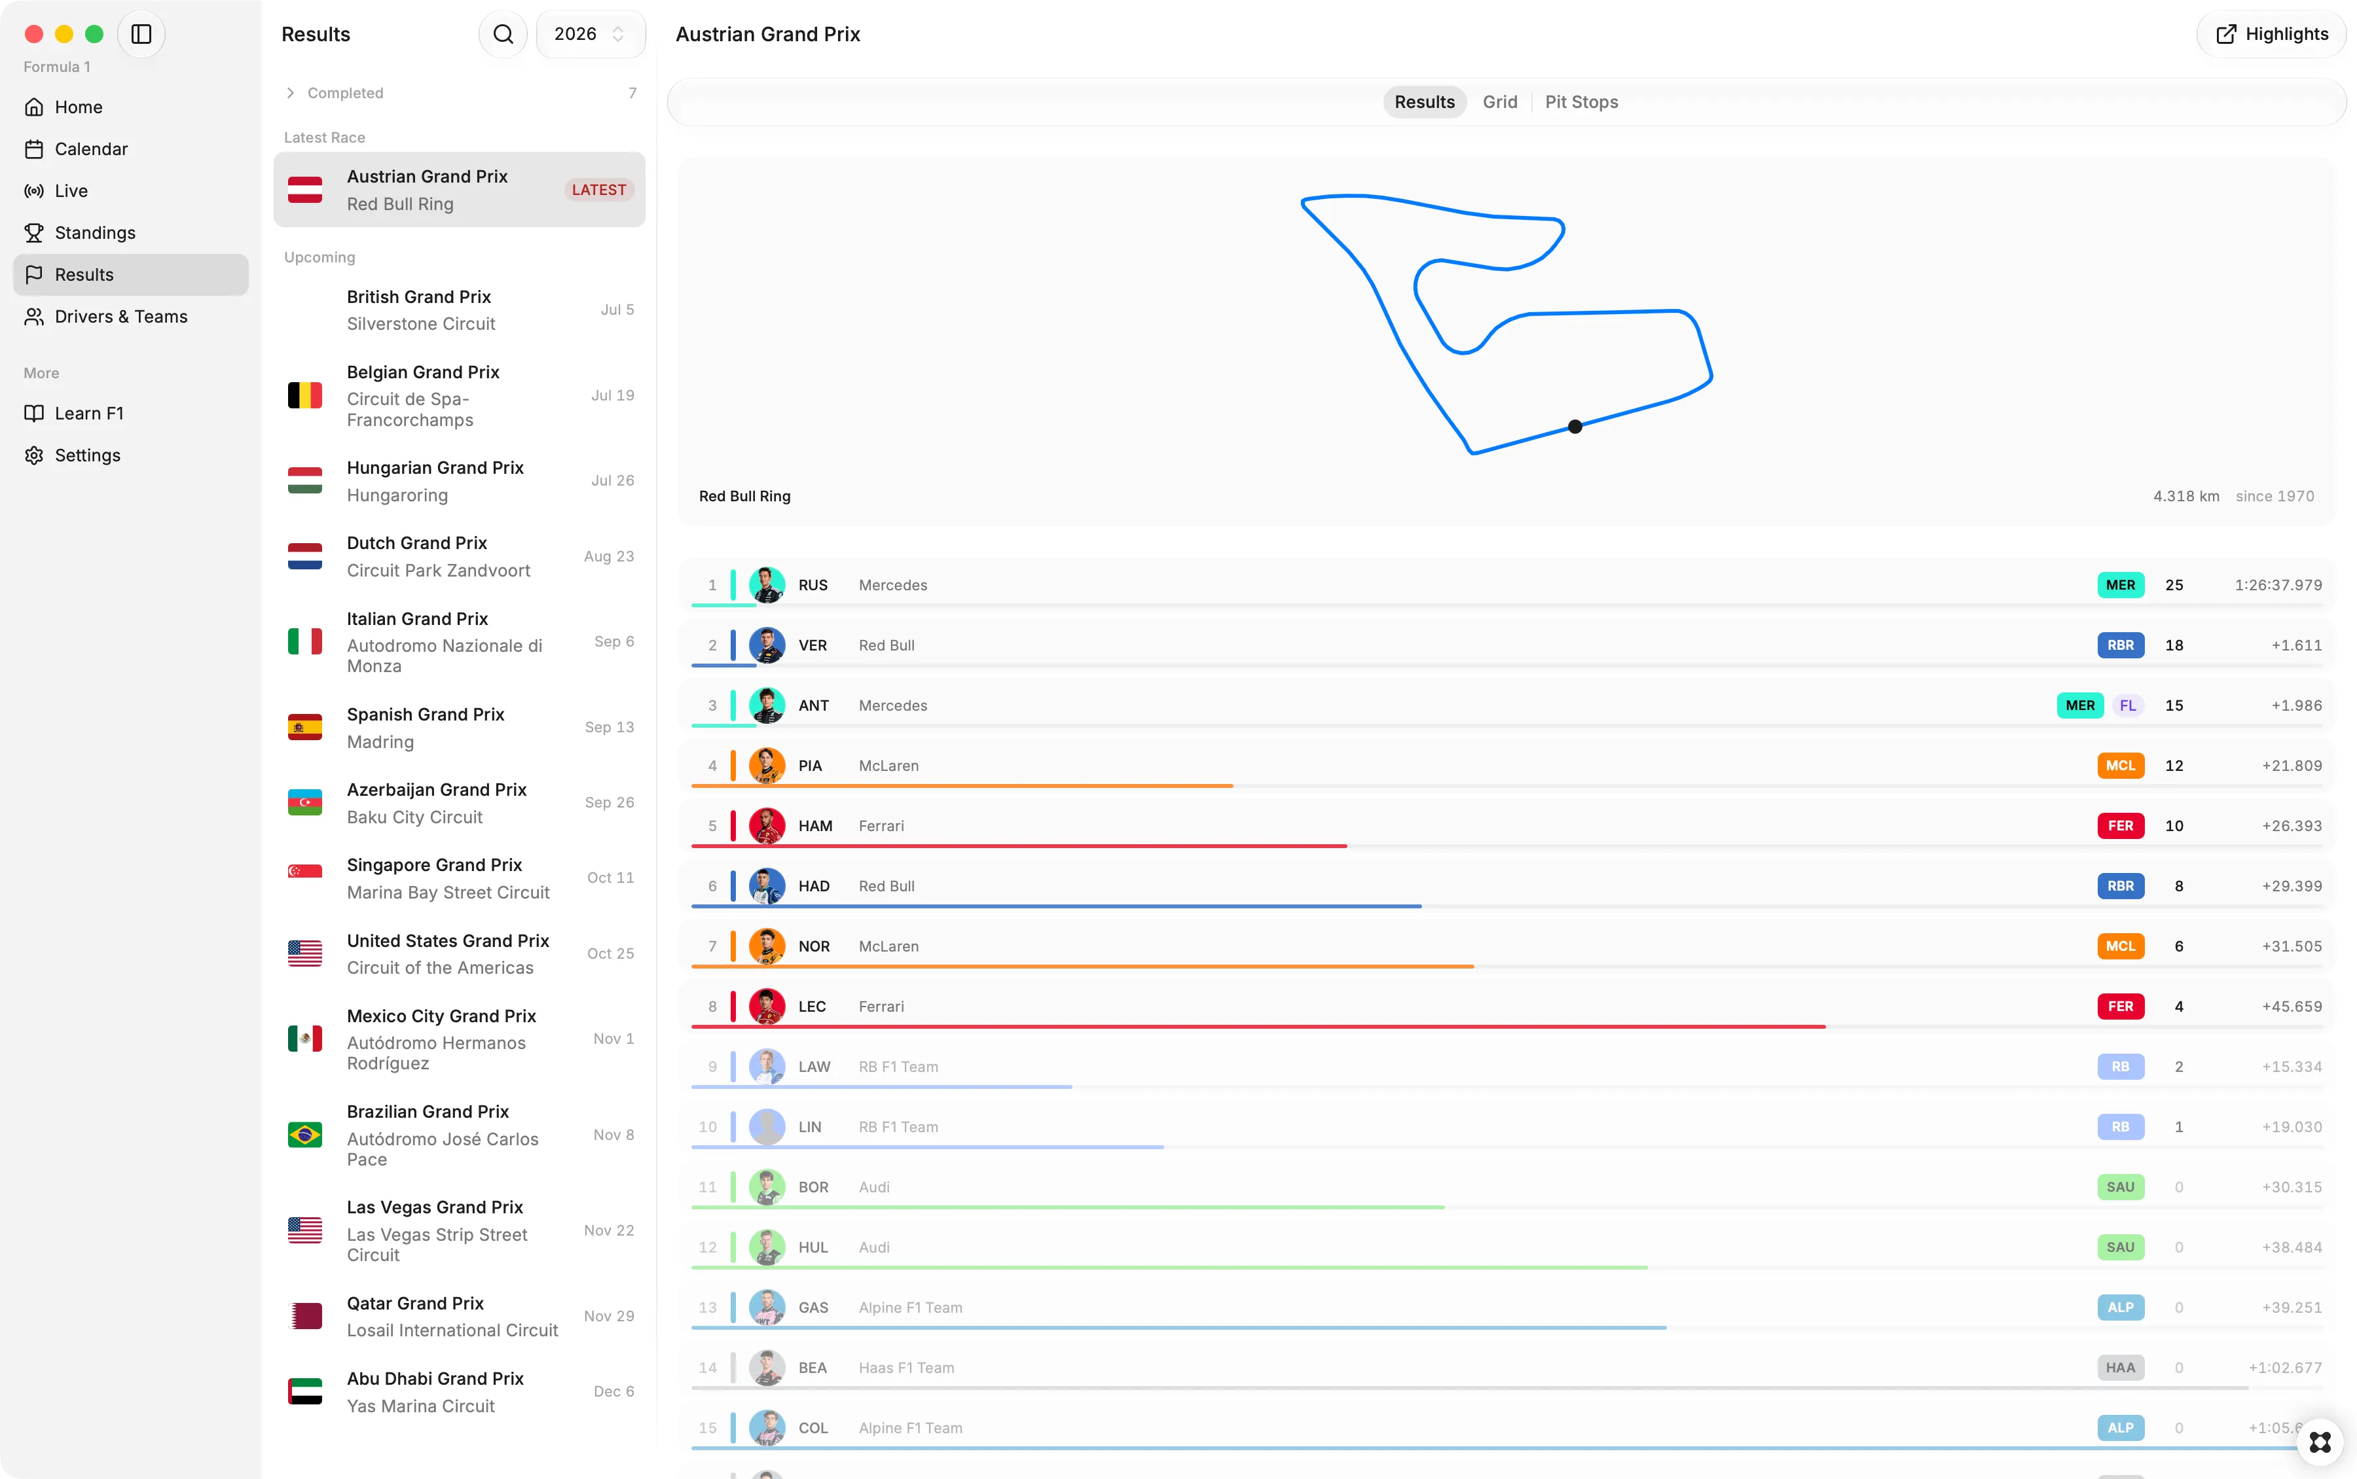Click the VER driver avatar
2357x1479 pixels.
(x=767, y=646)
